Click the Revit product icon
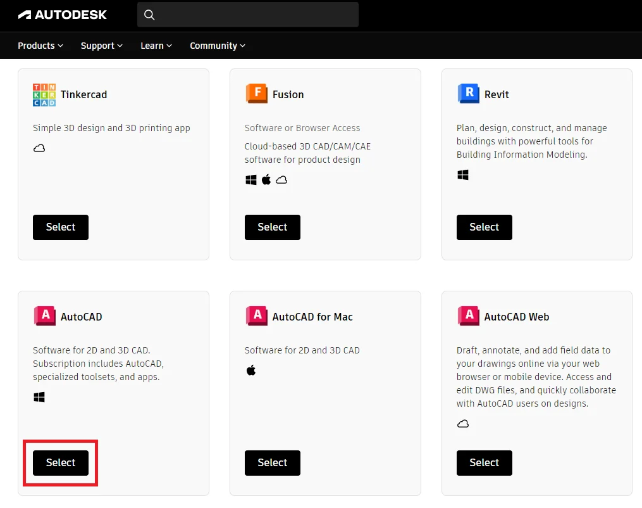The image size is (642, 508). pos(469,93)
